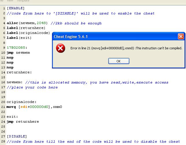Open the Template menu
Screen dimensions: 186x145
tap(23, 1)
